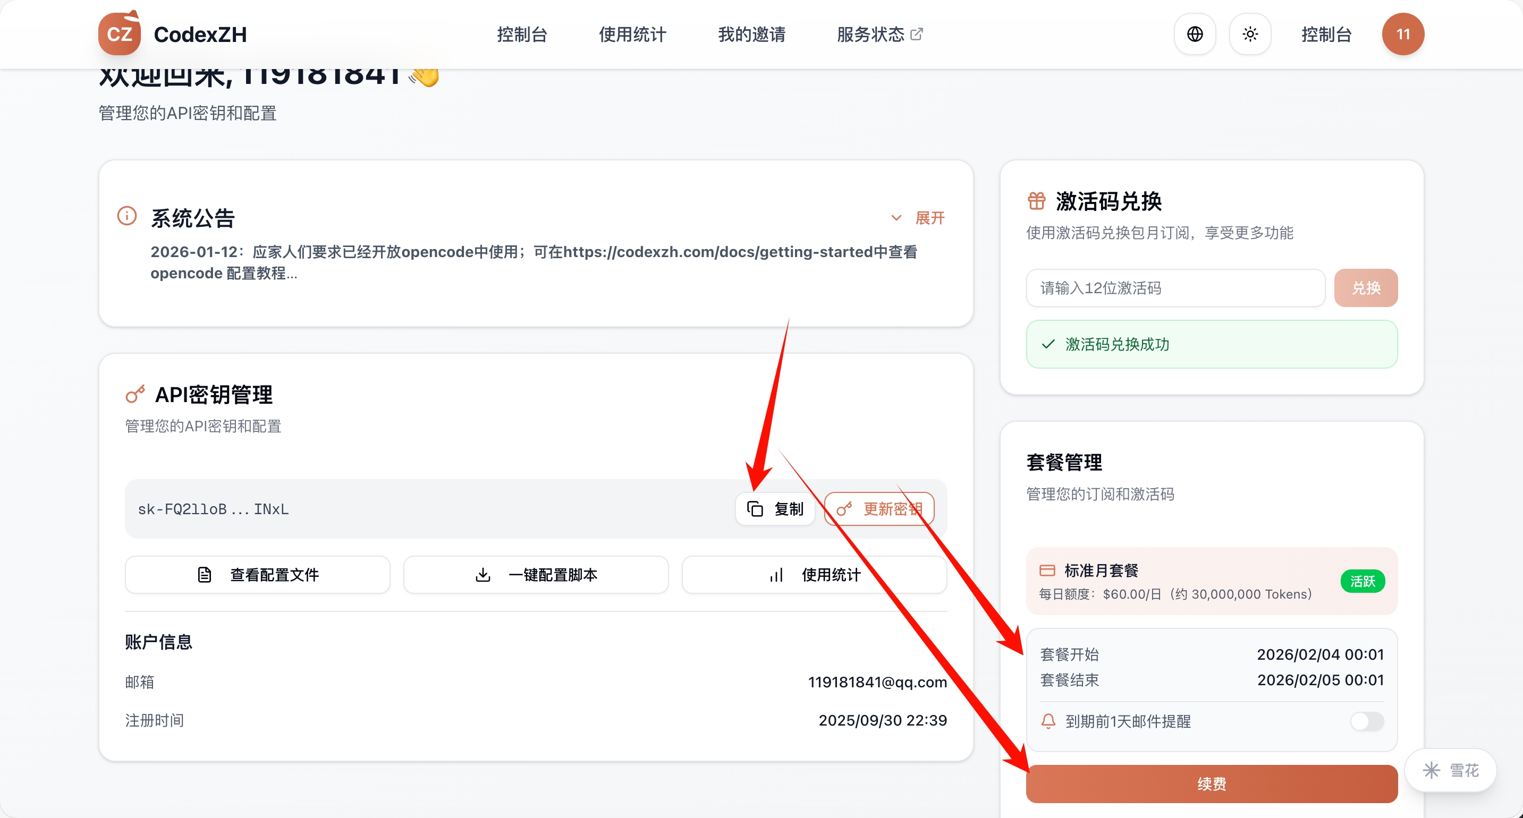
Task: Click the 控制台 link beside avatar
Action: click(1326, 35)
